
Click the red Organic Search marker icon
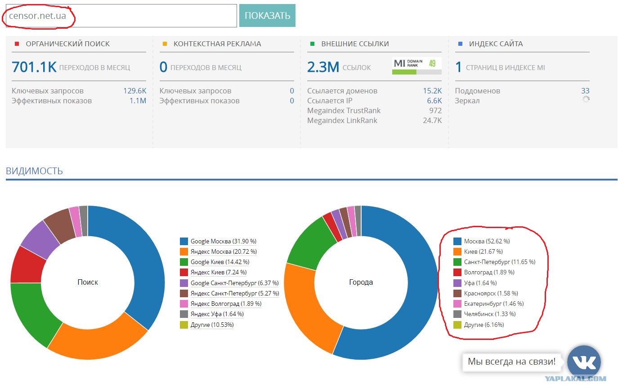(x=17, y=44)
